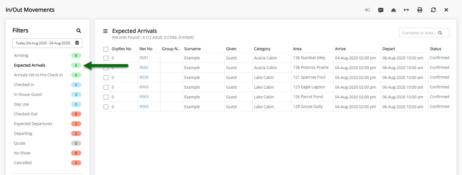Image resolution: width=462 pixels, height=175 pixels.
Task: Select the Checked In filter
Action: [24, 85]
